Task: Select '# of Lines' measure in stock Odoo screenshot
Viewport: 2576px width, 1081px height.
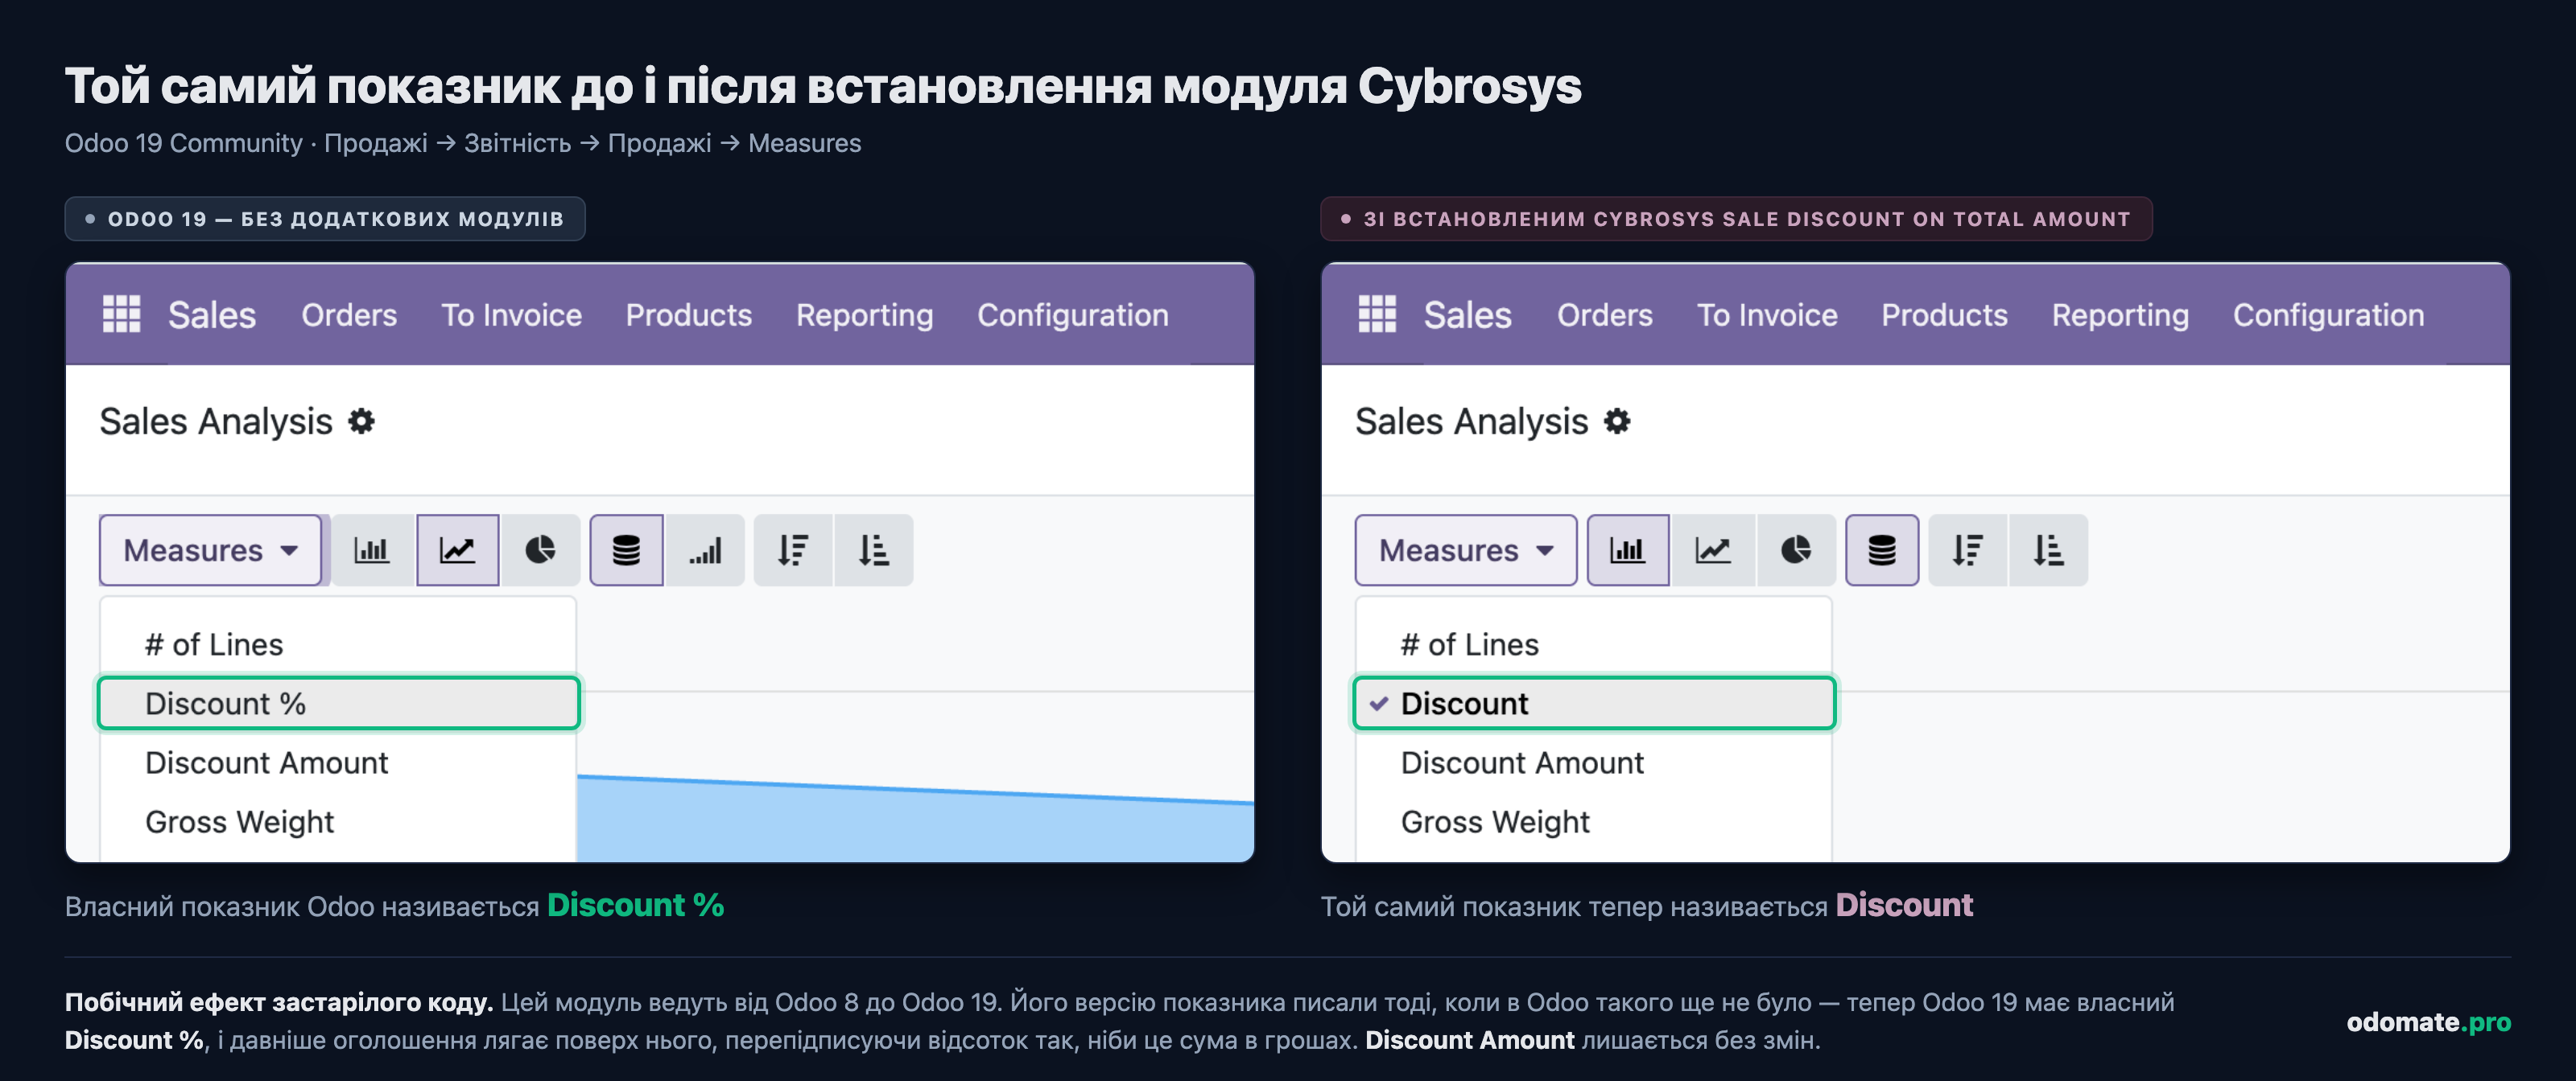Action: click(x=338, y=644)
